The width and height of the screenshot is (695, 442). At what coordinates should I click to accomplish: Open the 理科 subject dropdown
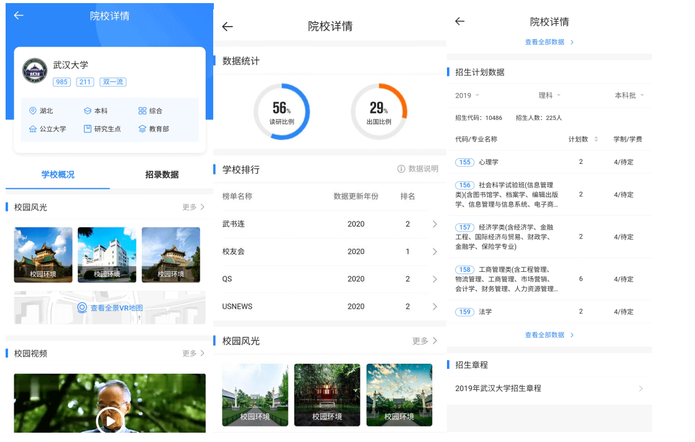pos(550,96)
